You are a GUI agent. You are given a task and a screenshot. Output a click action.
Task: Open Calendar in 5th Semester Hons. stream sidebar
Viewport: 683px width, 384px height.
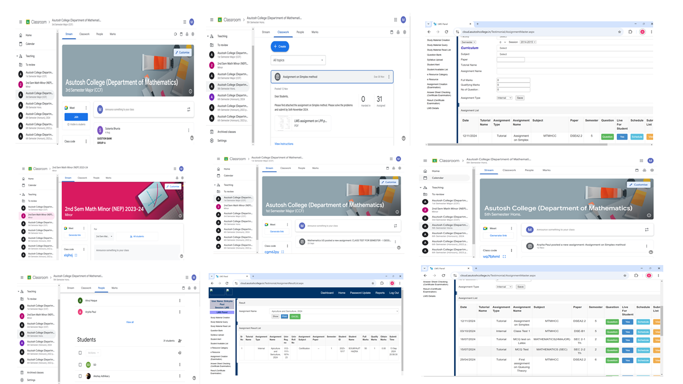pyautogui.click(x=438, y=178)
